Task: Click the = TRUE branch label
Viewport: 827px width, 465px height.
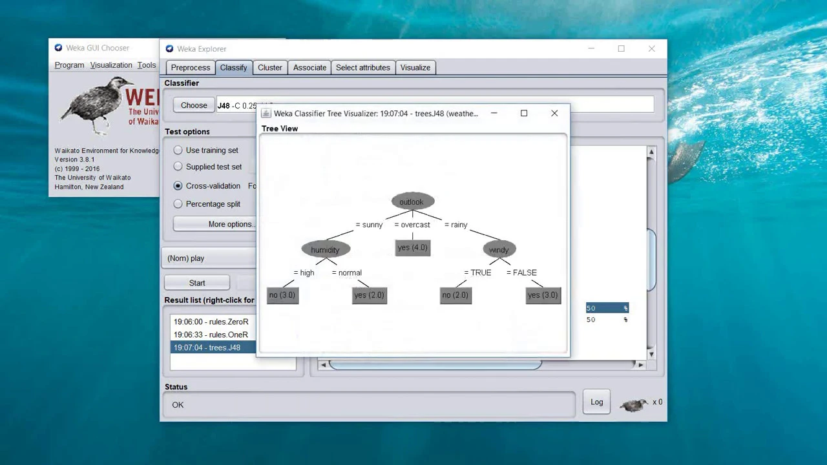Action: [477, 273]
